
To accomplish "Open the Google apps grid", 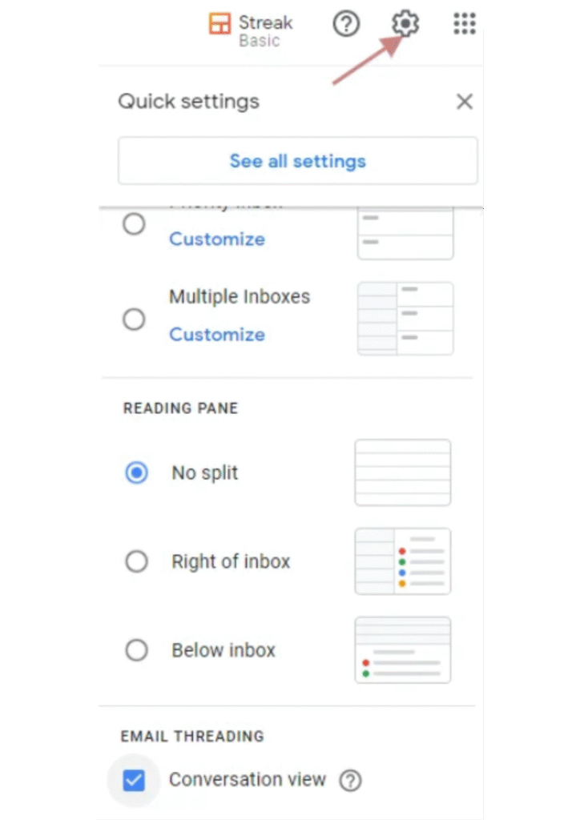I will click(464, 24).
